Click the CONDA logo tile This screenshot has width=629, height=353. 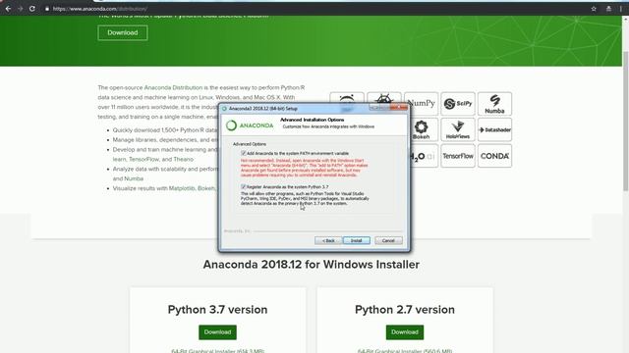click(x=494, y=156)
